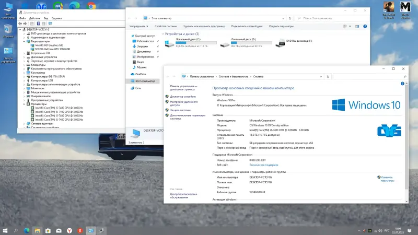Screen dimensions: 418x235
Task: Click Свойства системы in Explorer toolbar
Action: click(x=166, y=27)
